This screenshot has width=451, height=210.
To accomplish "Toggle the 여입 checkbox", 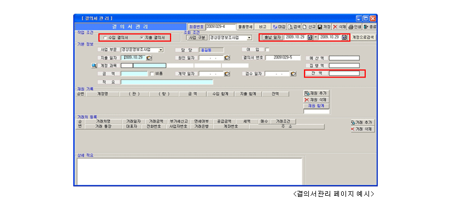I will coord(267,49).
